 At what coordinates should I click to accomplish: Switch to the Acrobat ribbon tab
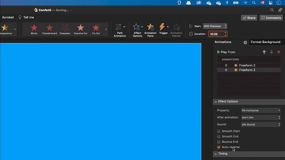tap(8, 17)
